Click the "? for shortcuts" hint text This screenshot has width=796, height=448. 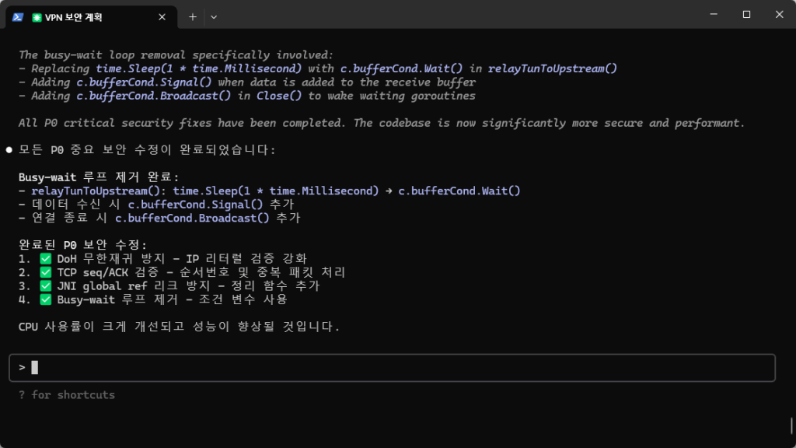point(67,395)
